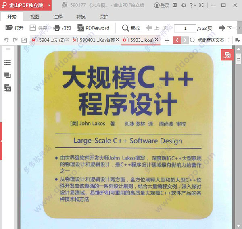Expand the left side panel red handle
This screenshot has height=229, width=242.
(x=1, y=141)
